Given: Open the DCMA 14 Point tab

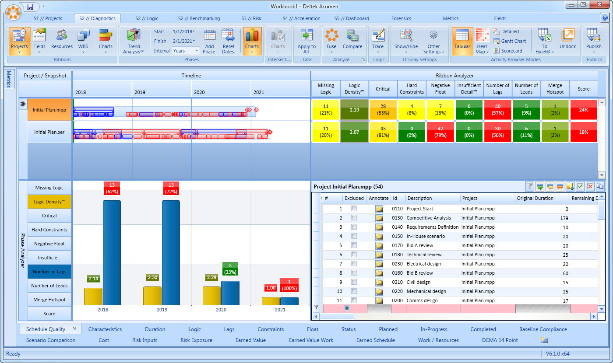Looking at the screenshot, I should pyautogui.click(x=500, y=340).
